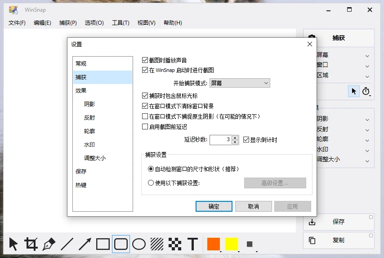Select 阴影 in settings list
This screenshot has height=258, width=384.
[x=103, y=104]
